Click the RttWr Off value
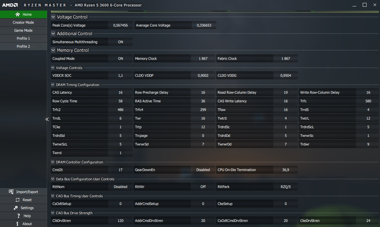380x227 pixels. tap(203, 187)
